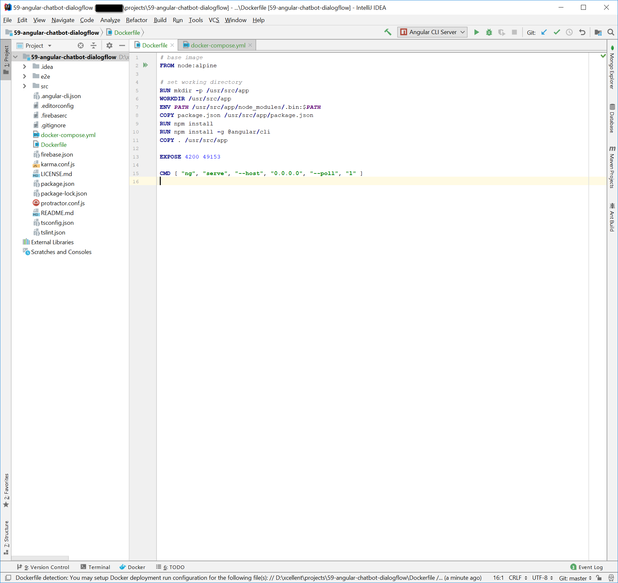The height and width of the screenshot is (583, 618).
Task: Open the Refactor menu
Action: click(x=137, y=20)
